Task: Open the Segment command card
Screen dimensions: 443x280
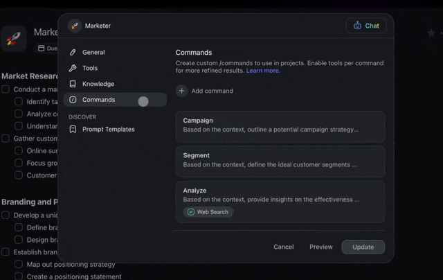Action: tap(280, 161)
